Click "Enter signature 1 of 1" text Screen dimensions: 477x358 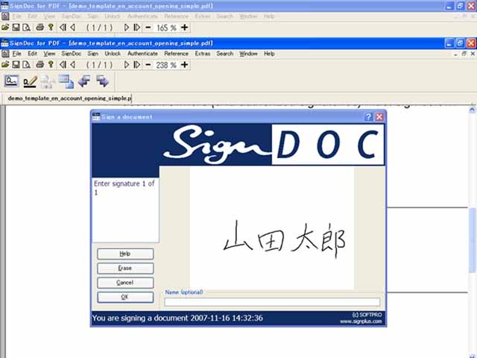point(124,188)
